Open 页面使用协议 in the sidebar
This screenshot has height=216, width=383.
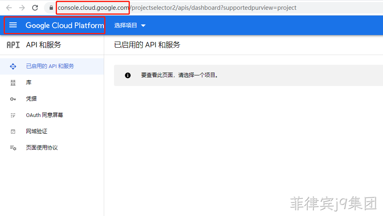52,148
